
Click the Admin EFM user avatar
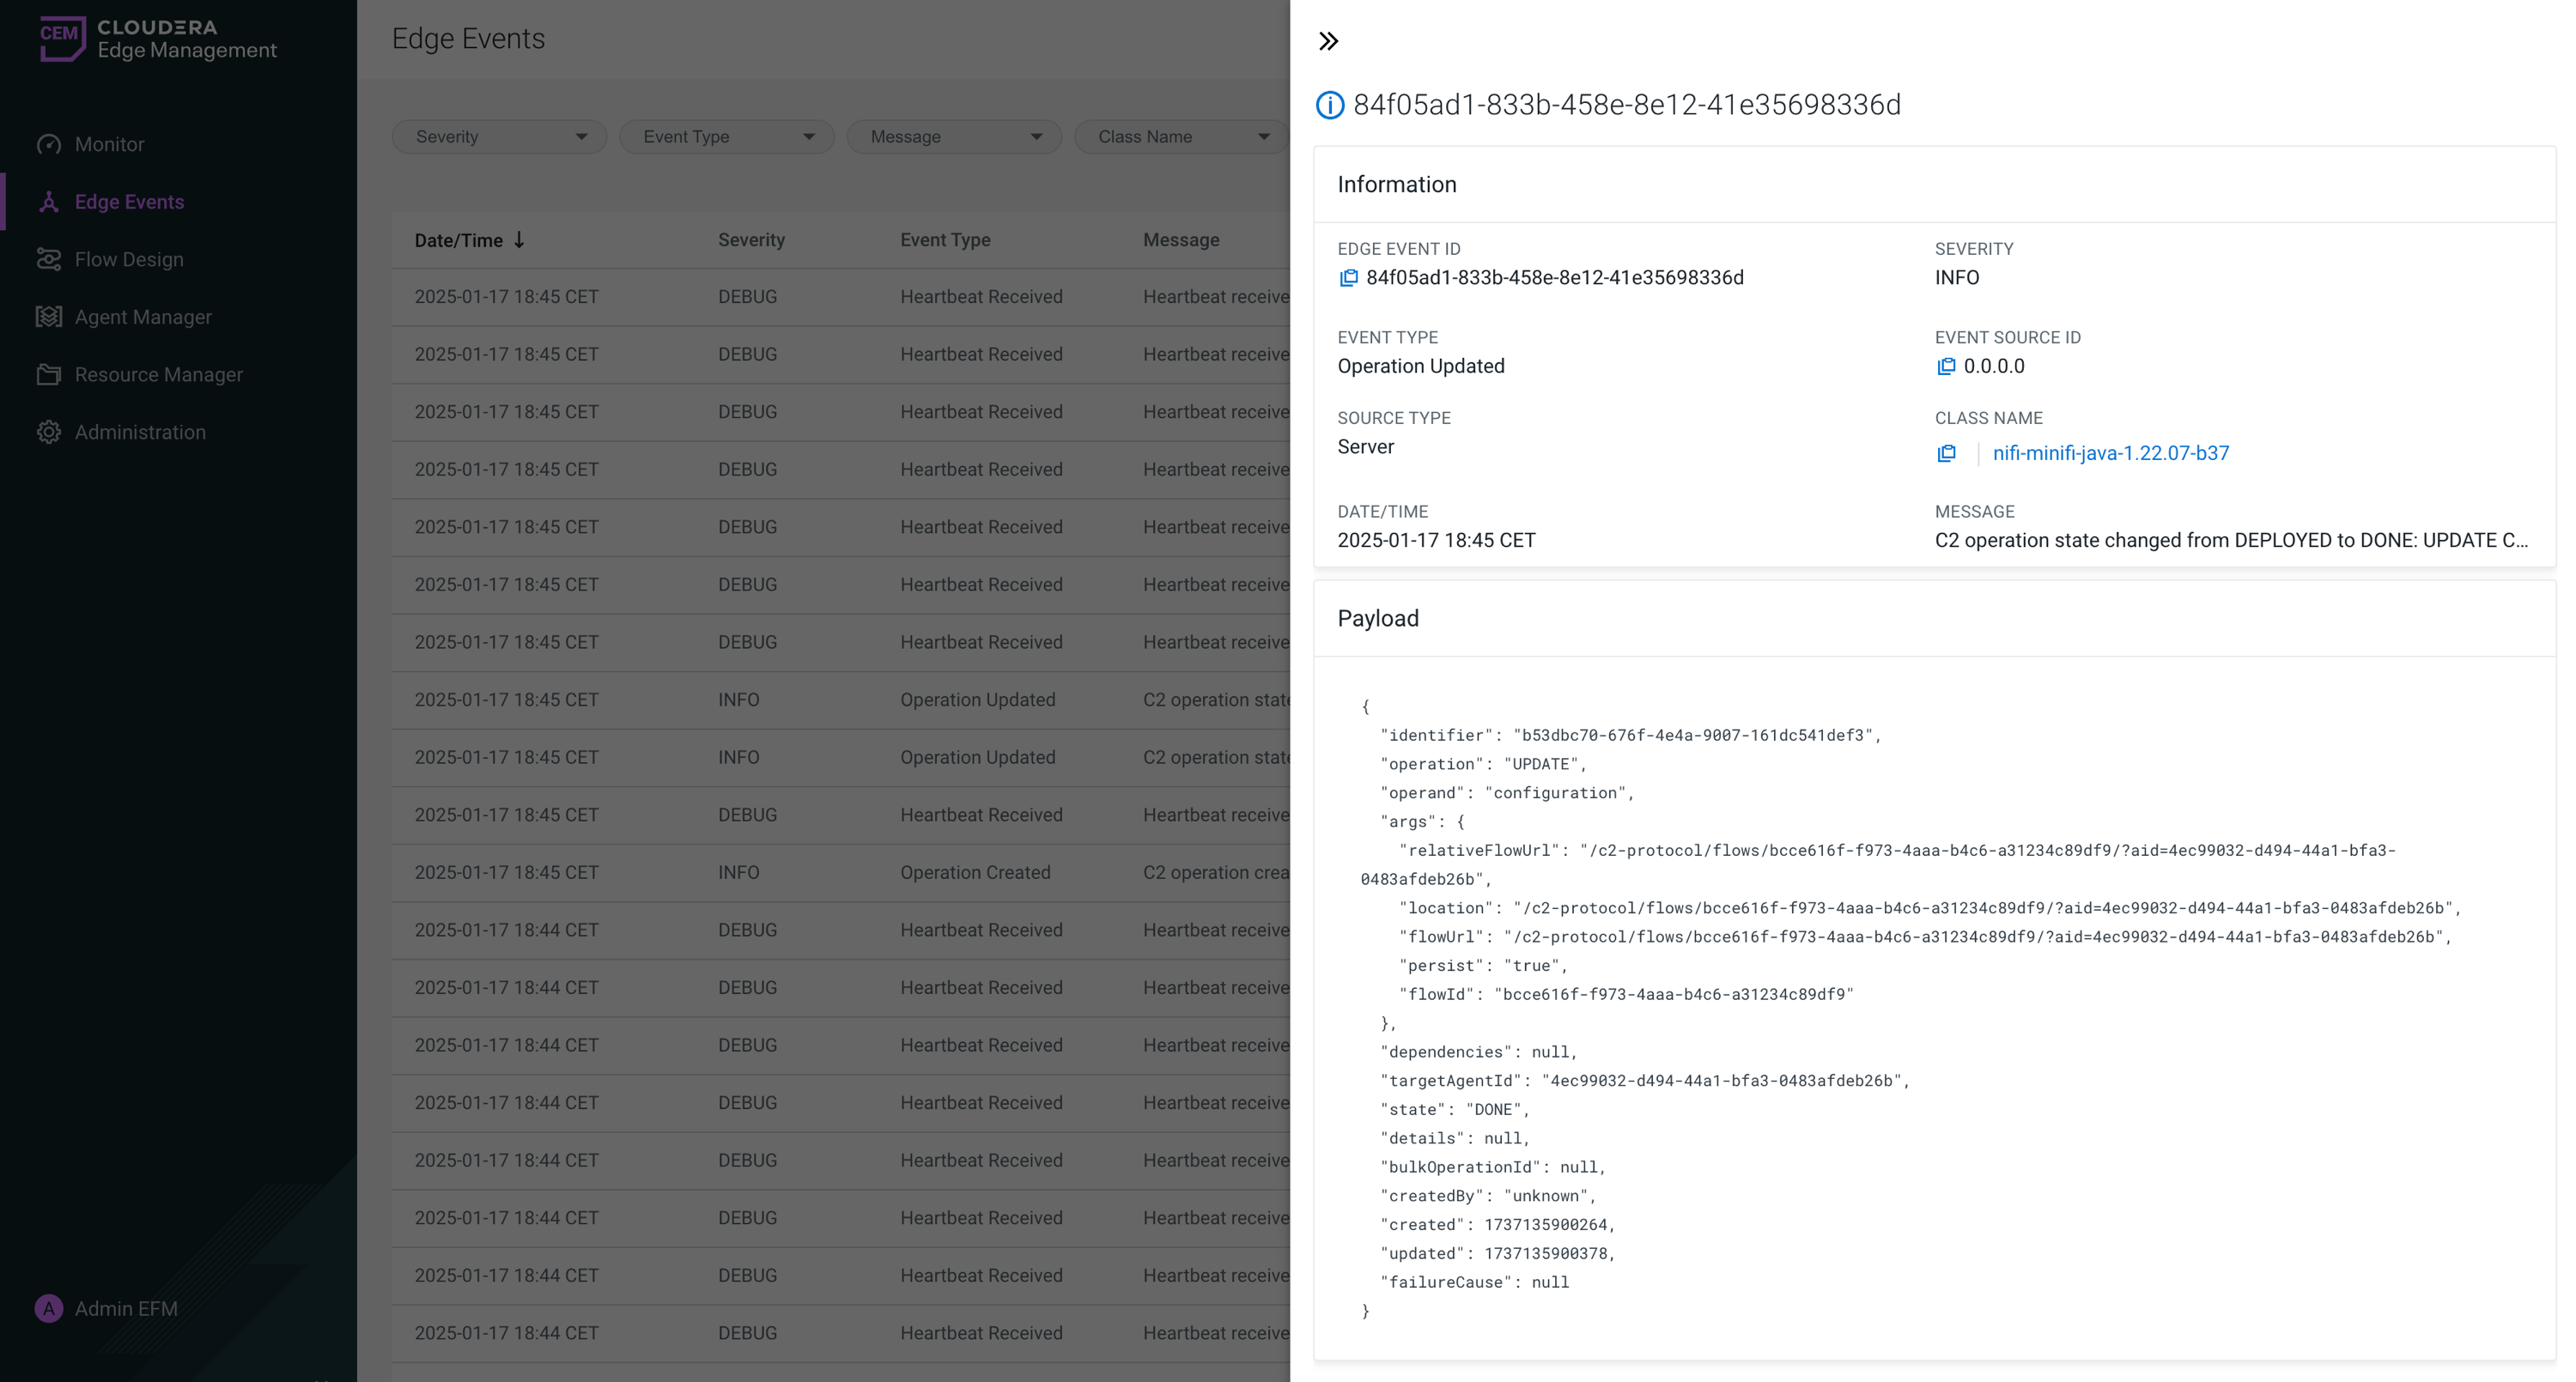point(48,1308)
